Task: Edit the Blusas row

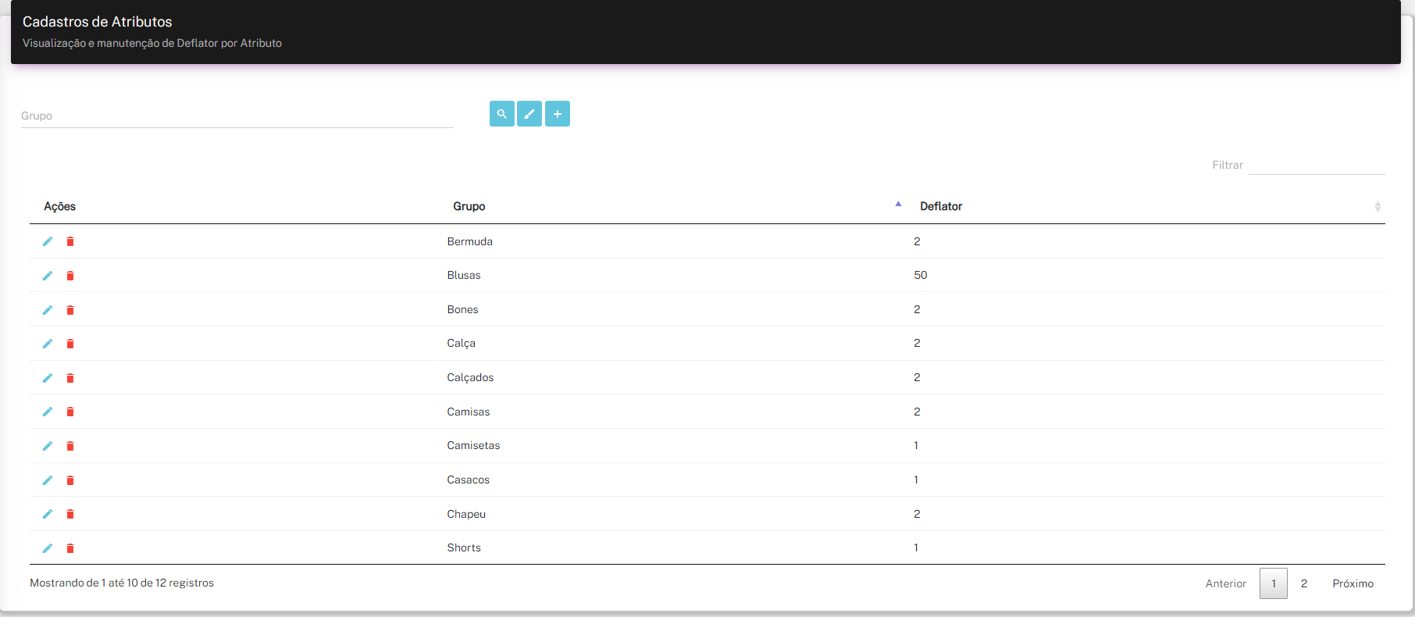Action: point(48,276)
